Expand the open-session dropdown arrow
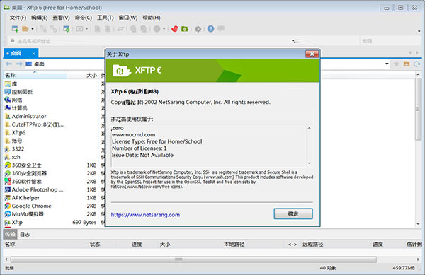The height and width of the screenshot is (275, 425). (33, 29)
